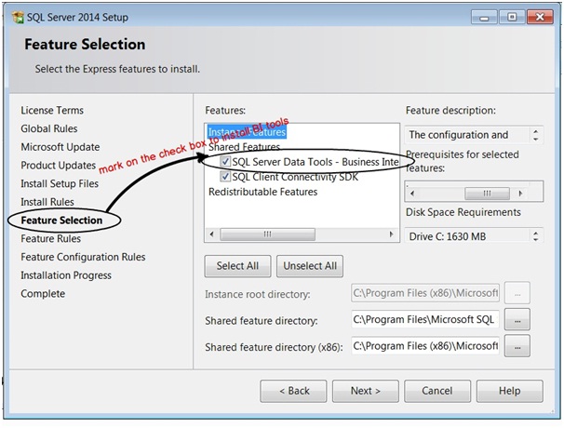Close the SQL Server 2014 Setup window
This screenshot has width=564, height=428.
[540, 17]
